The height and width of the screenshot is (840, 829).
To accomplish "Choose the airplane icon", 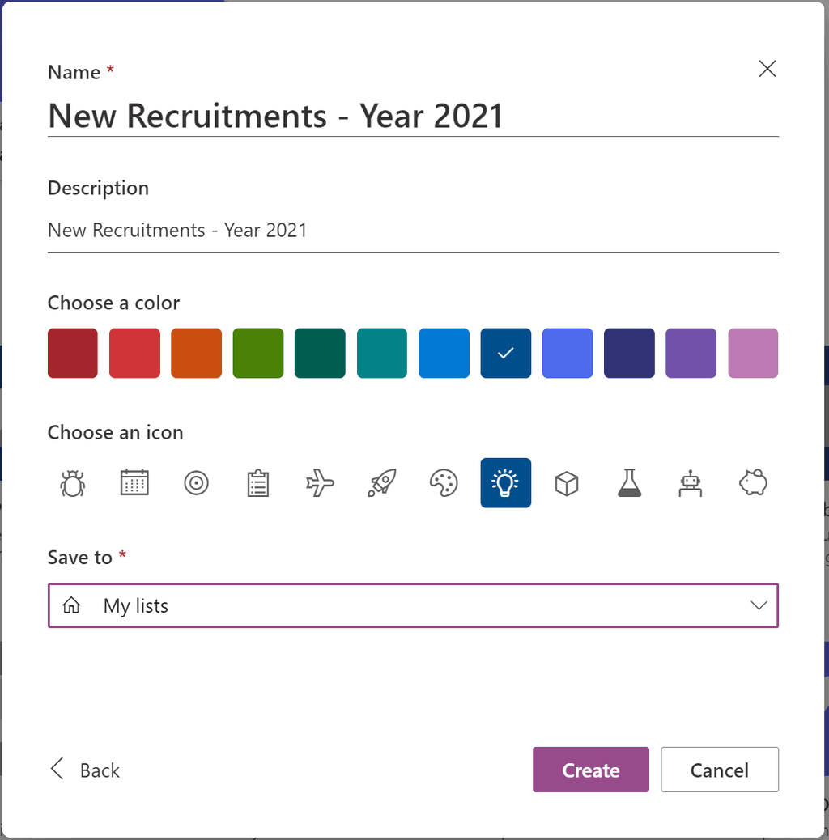I will pyautogui.click(x=320, y=483).
